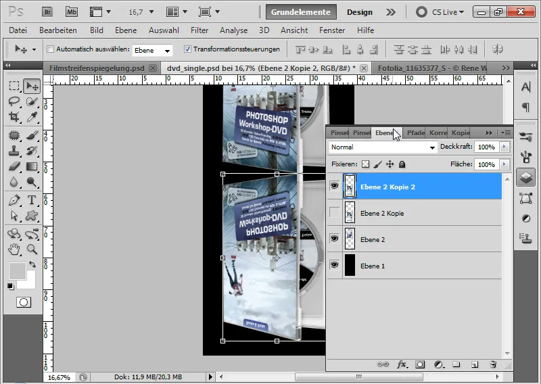Select the Clone Stamp tool

(14, 151)
